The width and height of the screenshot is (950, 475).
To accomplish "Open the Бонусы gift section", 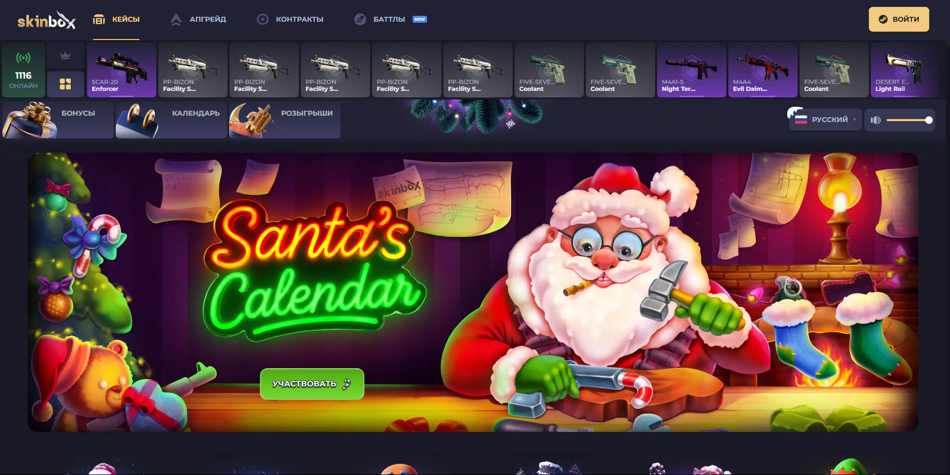I will tap(58, 120).
